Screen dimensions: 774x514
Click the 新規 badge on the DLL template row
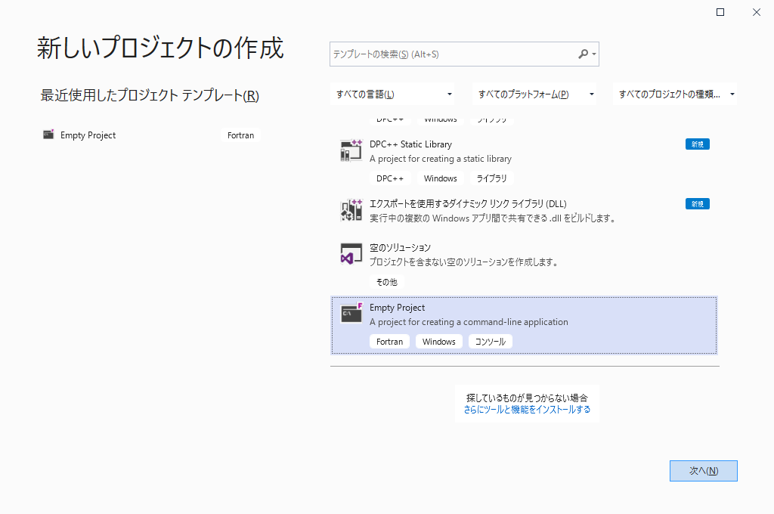point(696,203)
